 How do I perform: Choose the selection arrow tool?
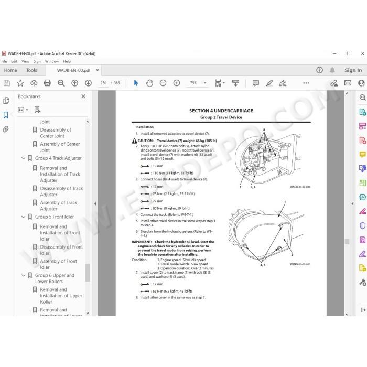136,83
